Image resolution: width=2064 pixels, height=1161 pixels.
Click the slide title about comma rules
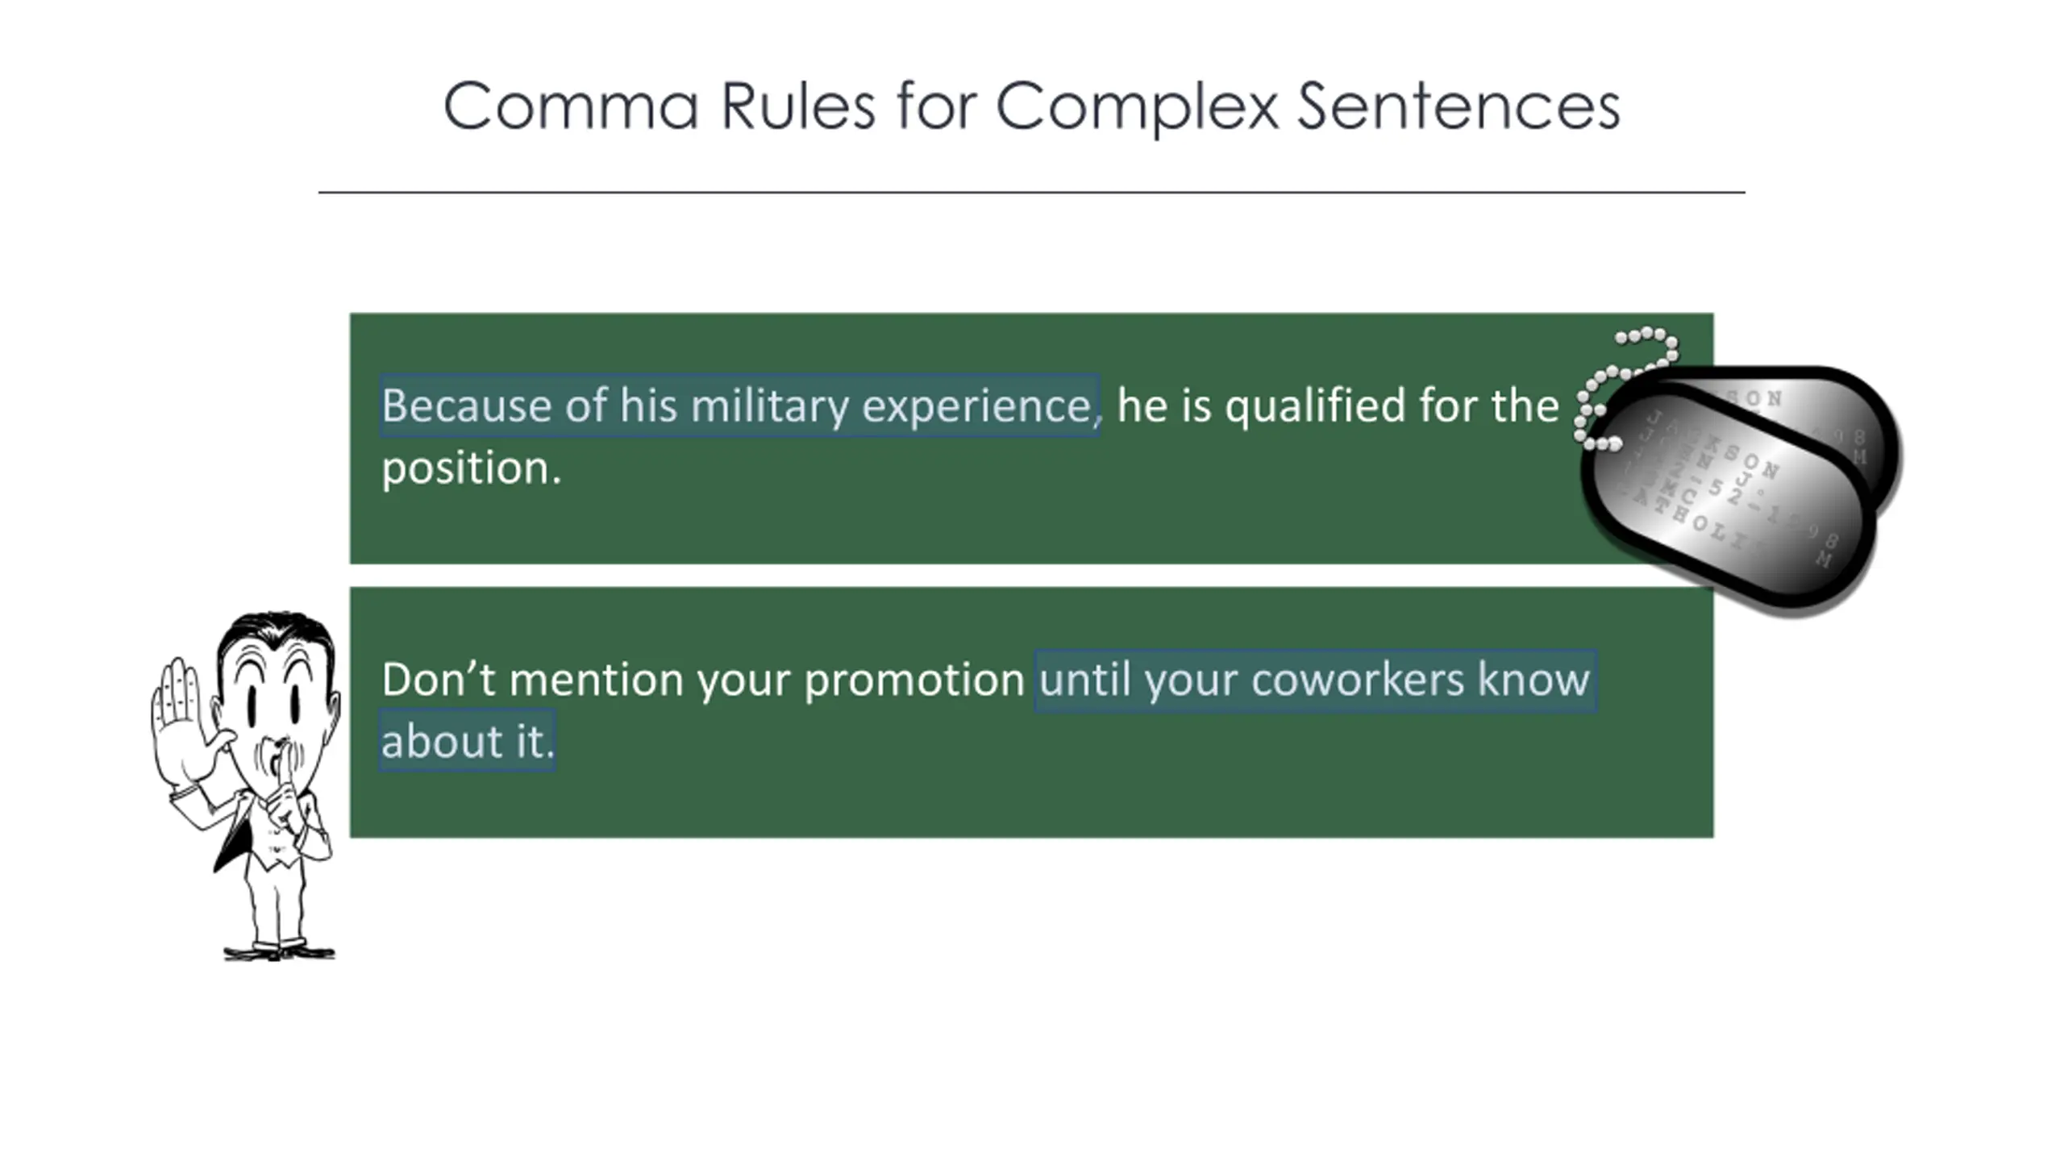[1031, 106]
